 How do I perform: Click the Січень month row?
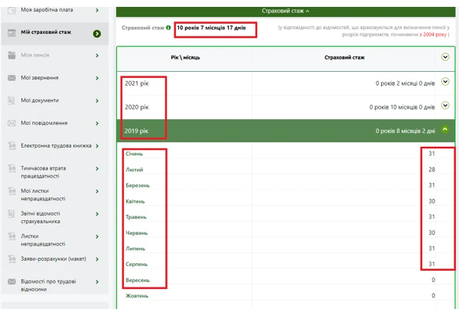click(x=134, y=154)
